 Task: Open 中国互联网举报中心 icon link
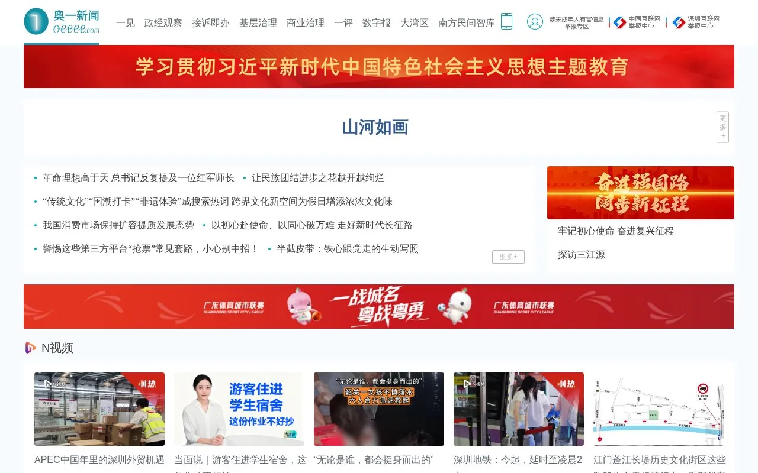619,22
